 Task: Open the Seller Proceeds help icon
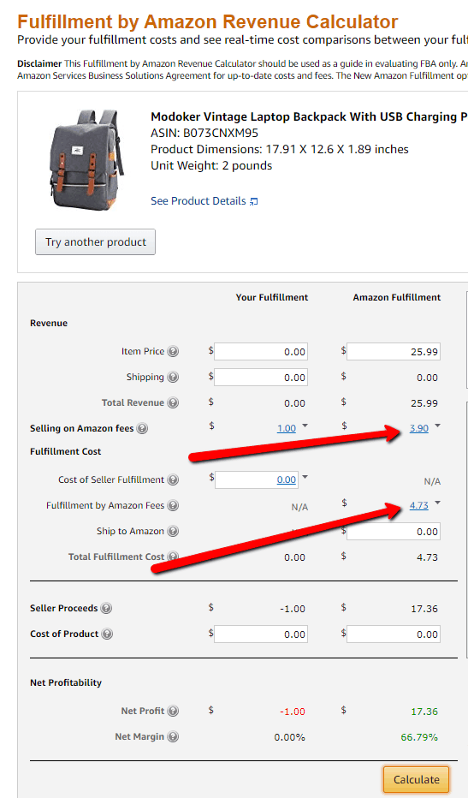106,608
